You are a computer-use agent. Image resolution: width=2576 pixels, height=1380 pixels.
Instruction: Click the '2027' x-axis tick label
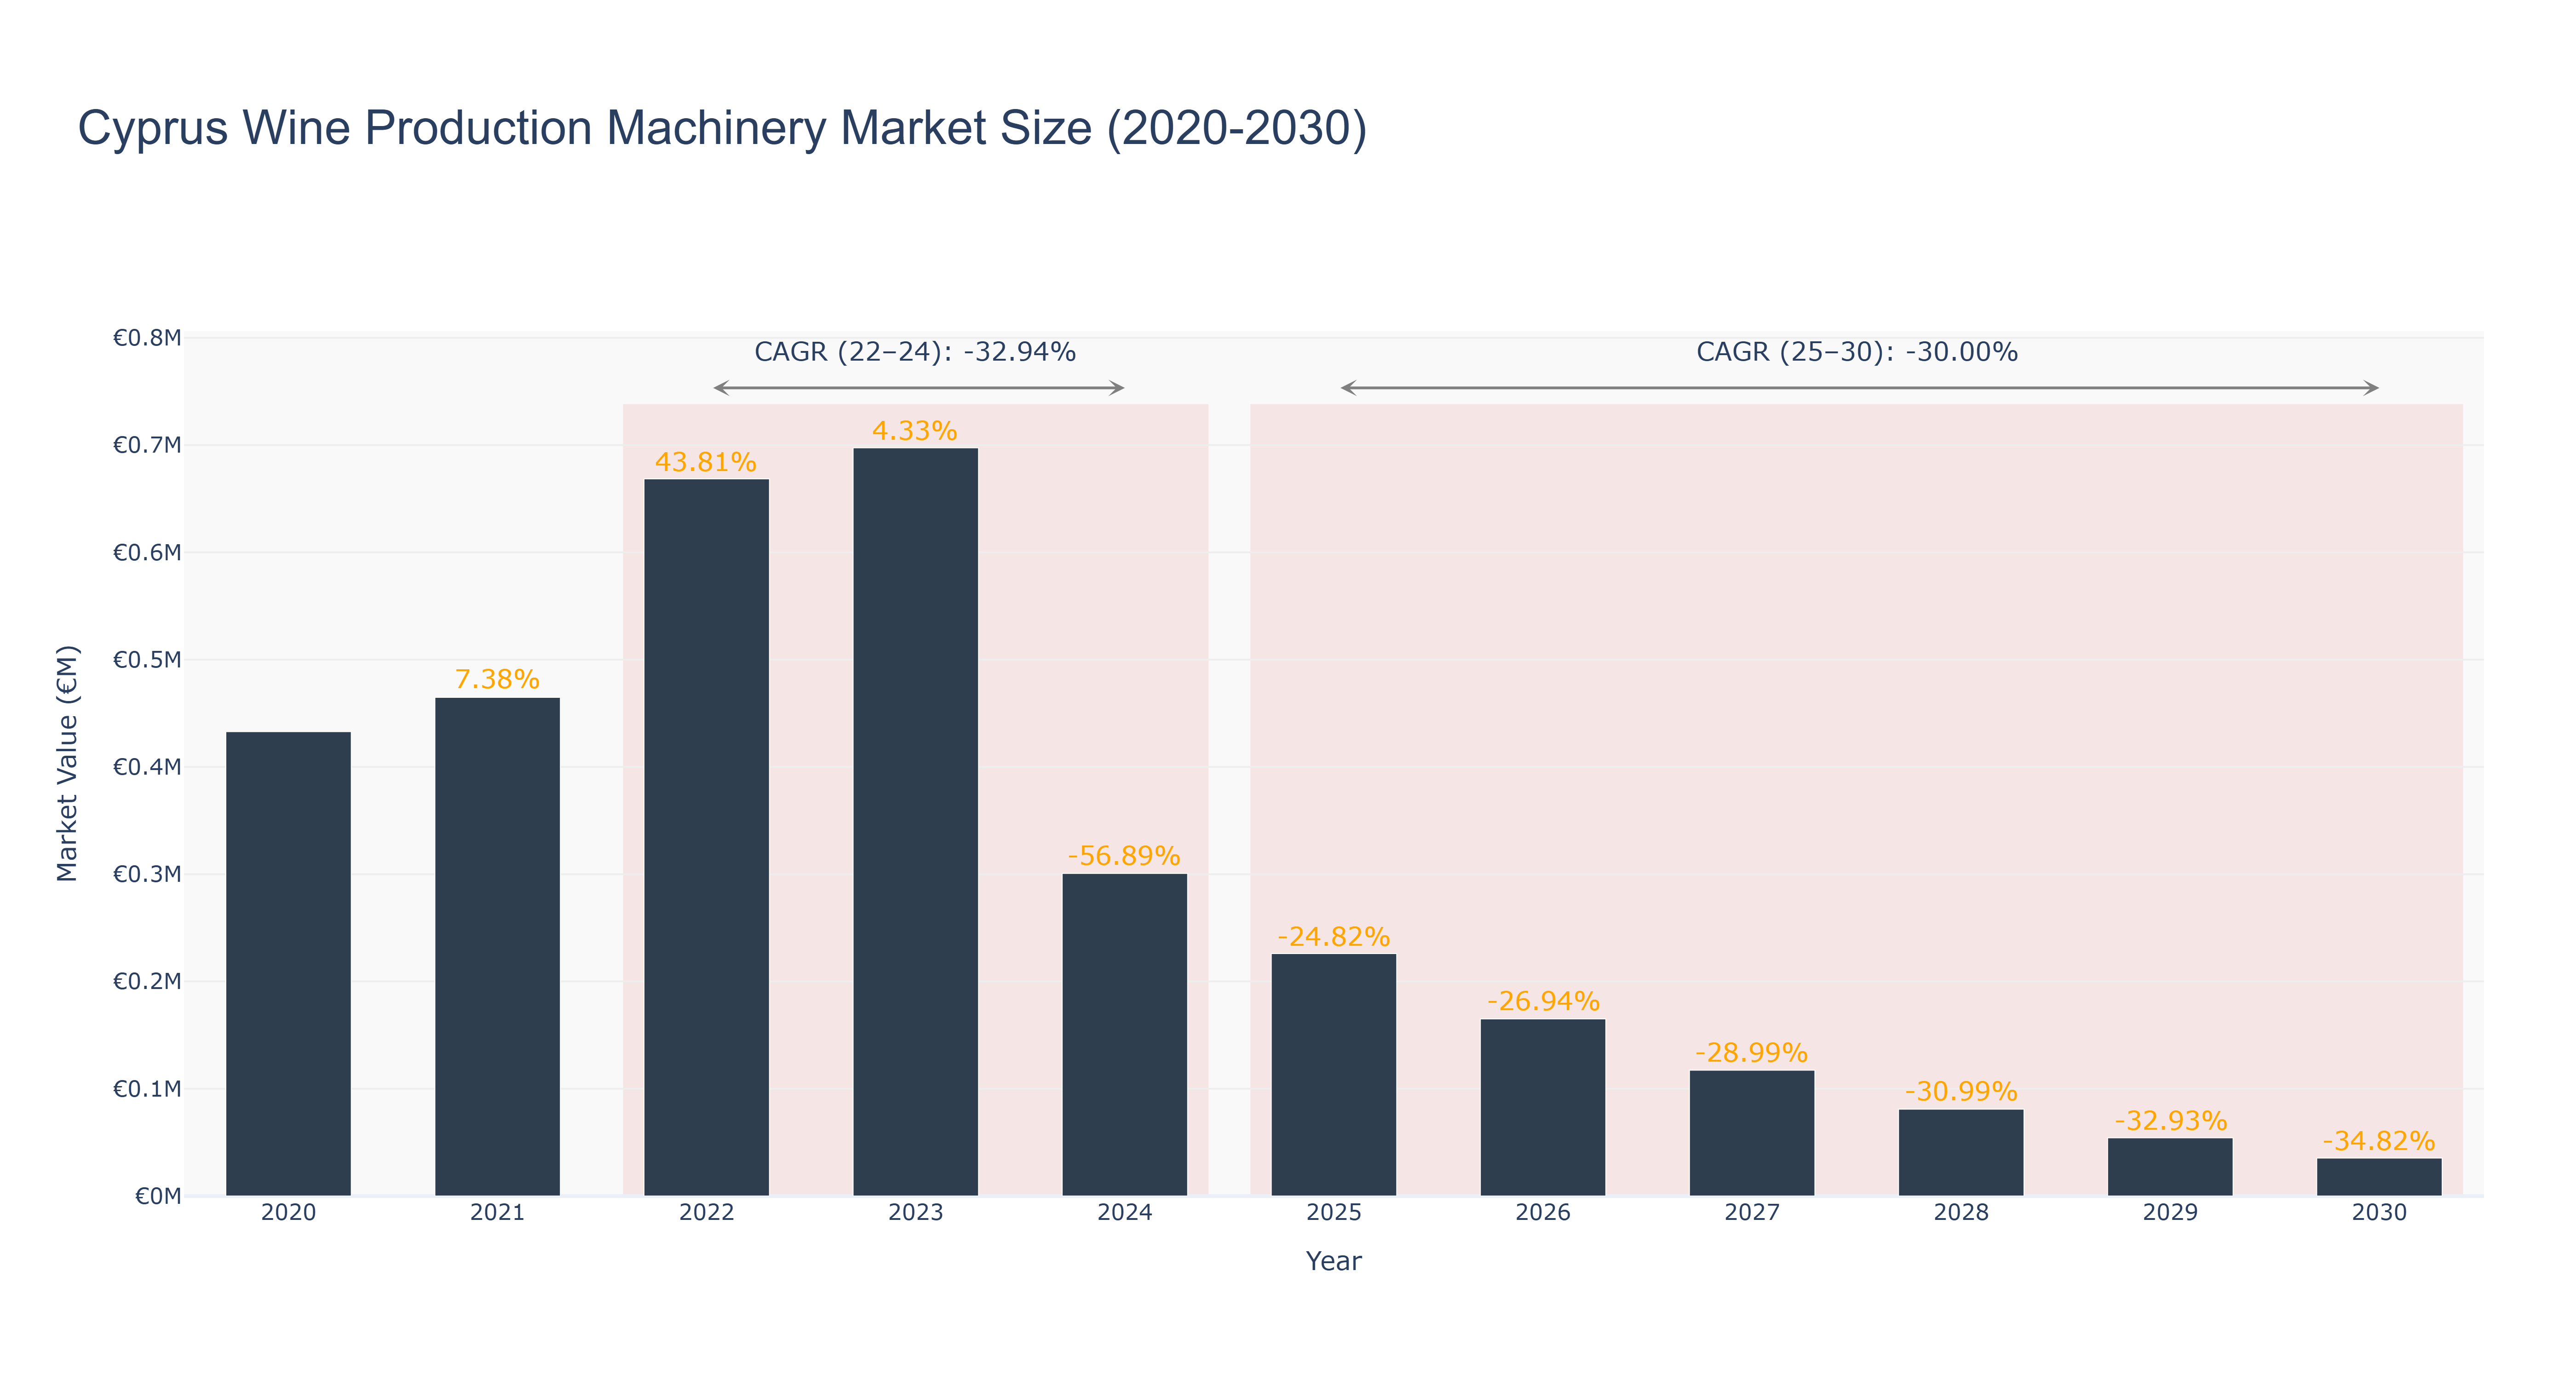click(1751, 1213)
